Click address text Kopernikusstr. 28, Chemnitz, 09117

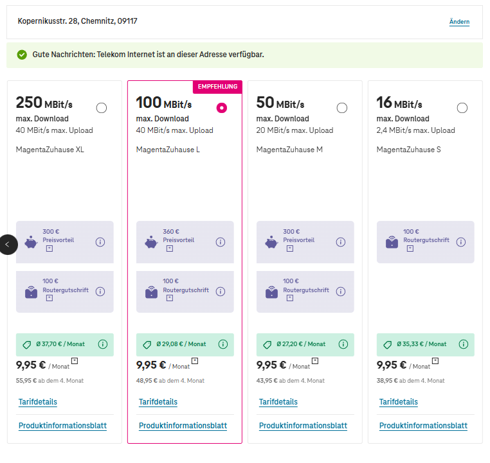[78, 21]
